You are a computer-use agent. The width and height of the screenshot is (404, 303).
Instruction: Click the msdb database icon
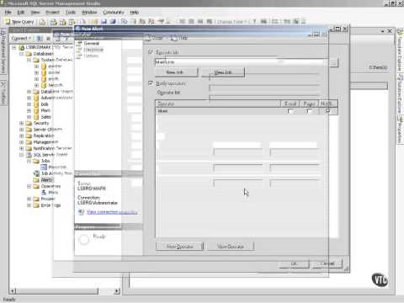click(x=44, y=79)
